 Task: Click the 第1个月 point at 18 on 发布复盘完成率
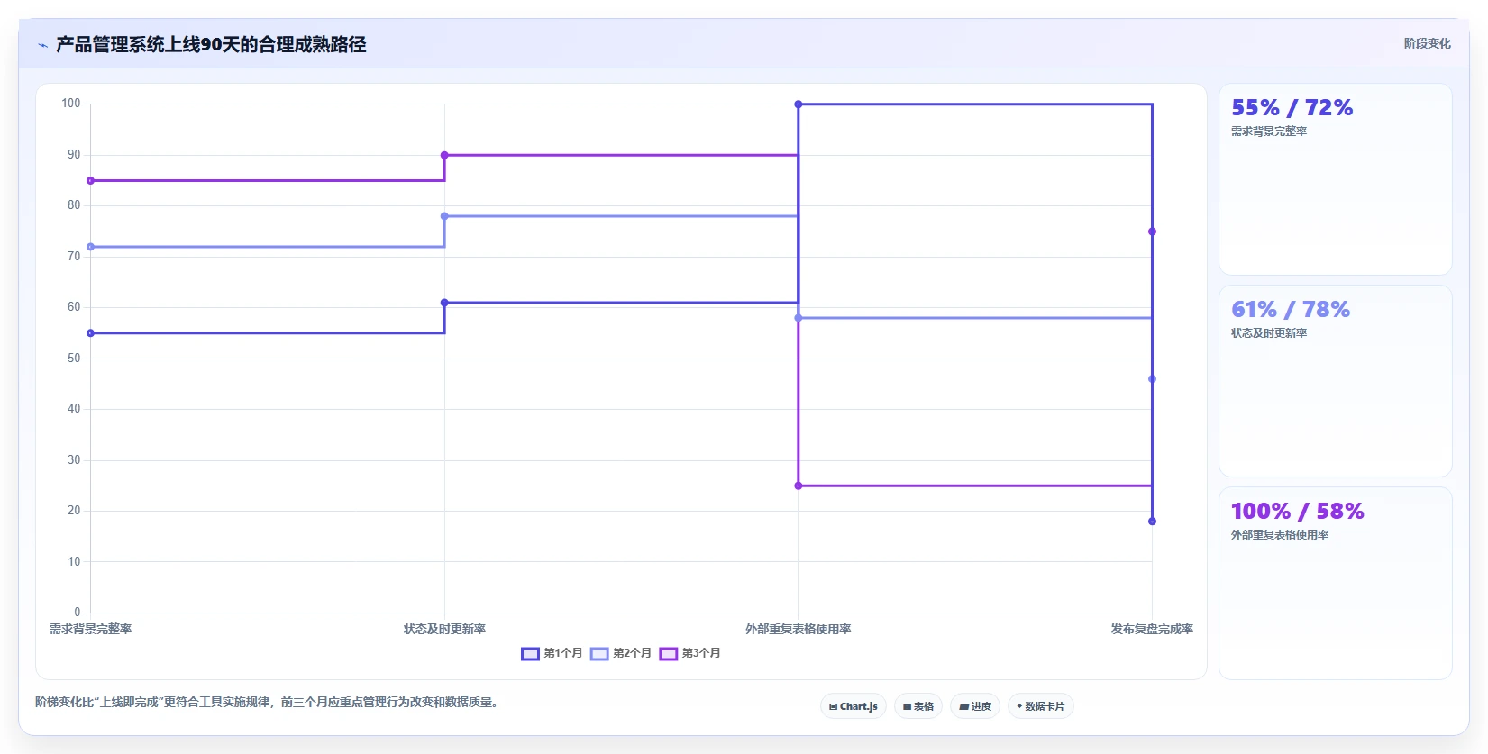pyautogui.click(x=1152, y=522)
